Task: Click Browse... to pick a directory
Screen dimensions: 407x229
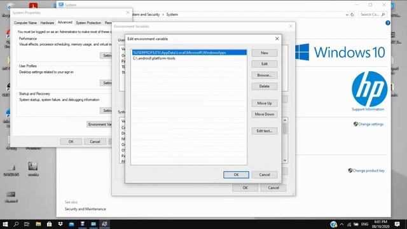Action: pyautogui.click(x=265, y=75)
